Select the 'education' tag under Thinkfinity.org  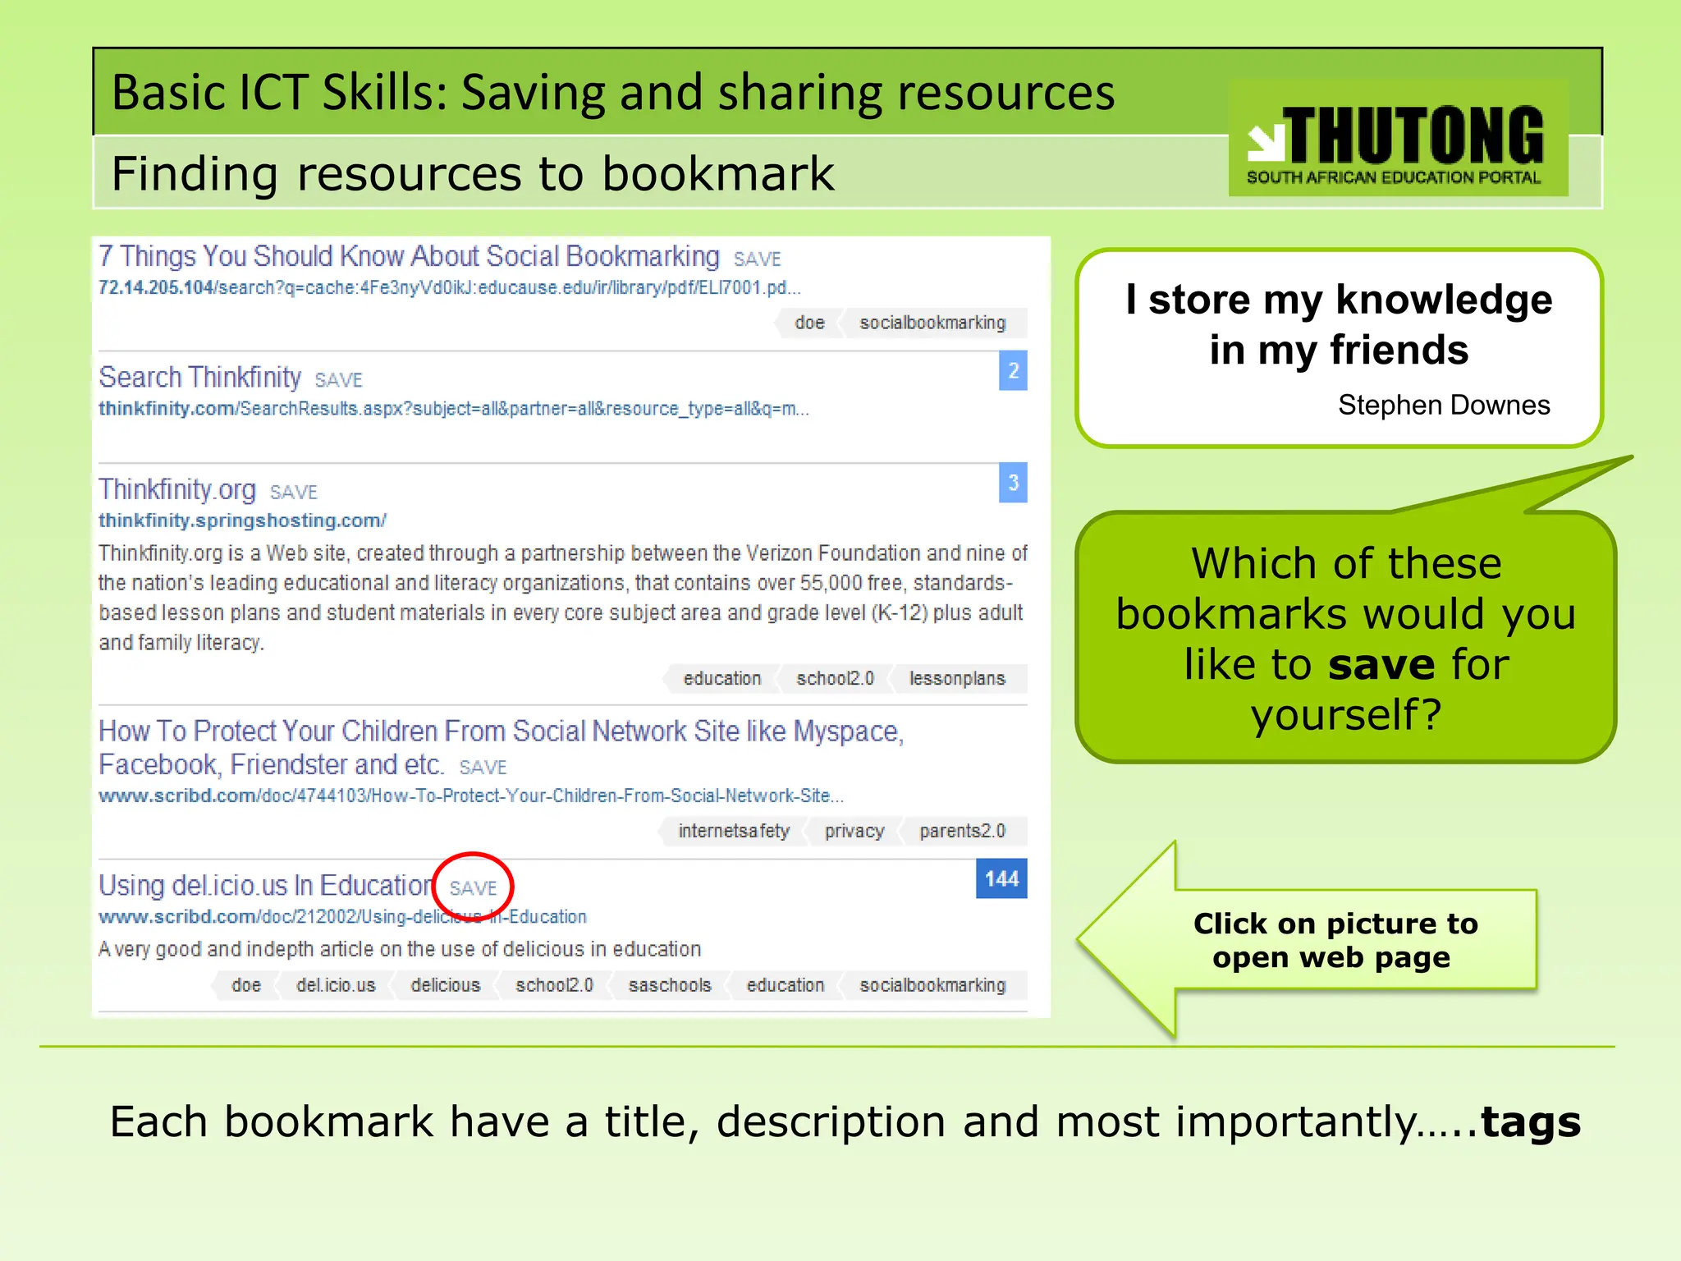[x=721, y=679]
